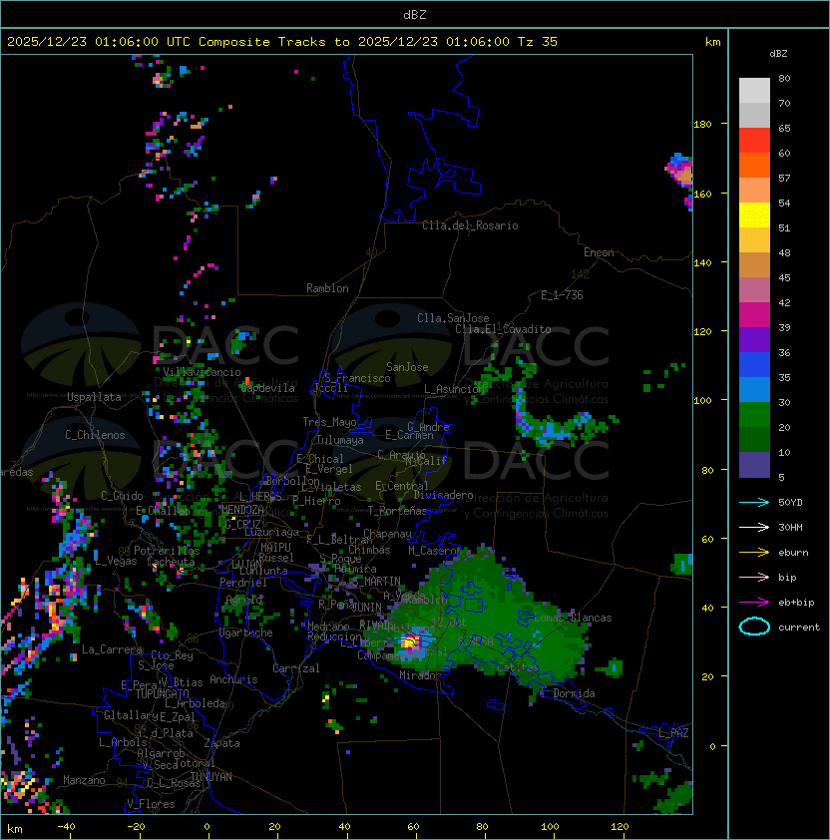Click the 'C_Guido' map label
Screen dimensions: 830x840
pos(122,496)
